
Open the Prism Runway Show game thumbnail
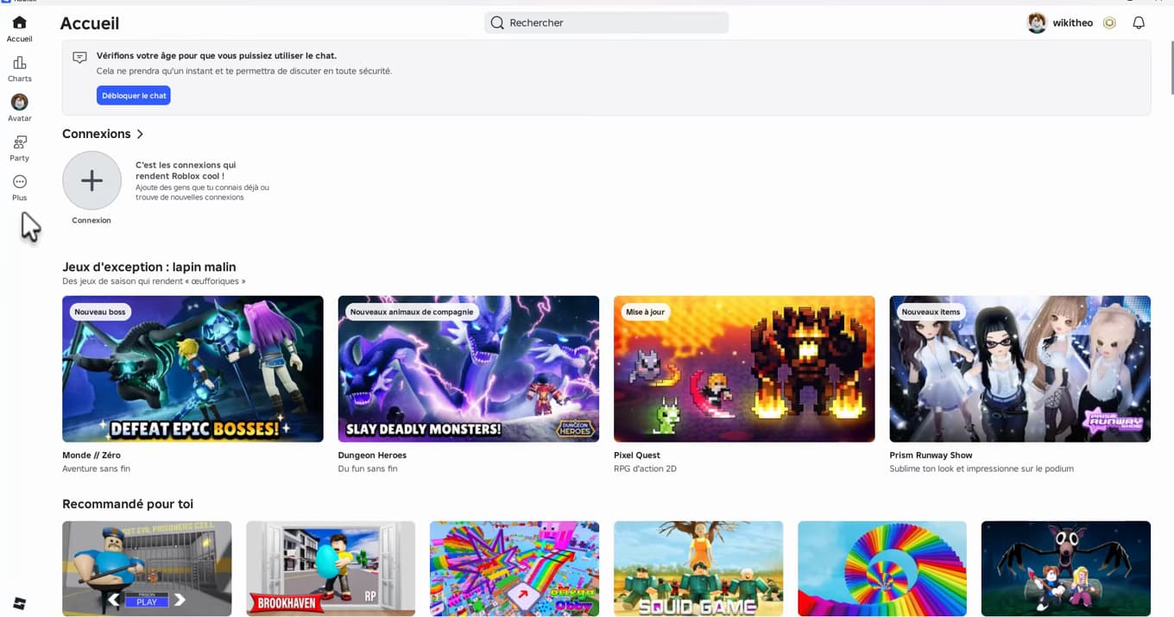(1020, 368)
